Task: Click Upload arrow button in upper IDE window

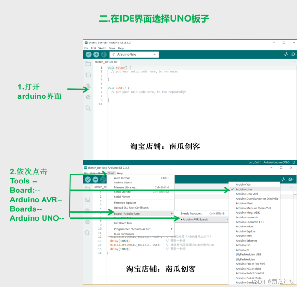Action: (96, 54)
